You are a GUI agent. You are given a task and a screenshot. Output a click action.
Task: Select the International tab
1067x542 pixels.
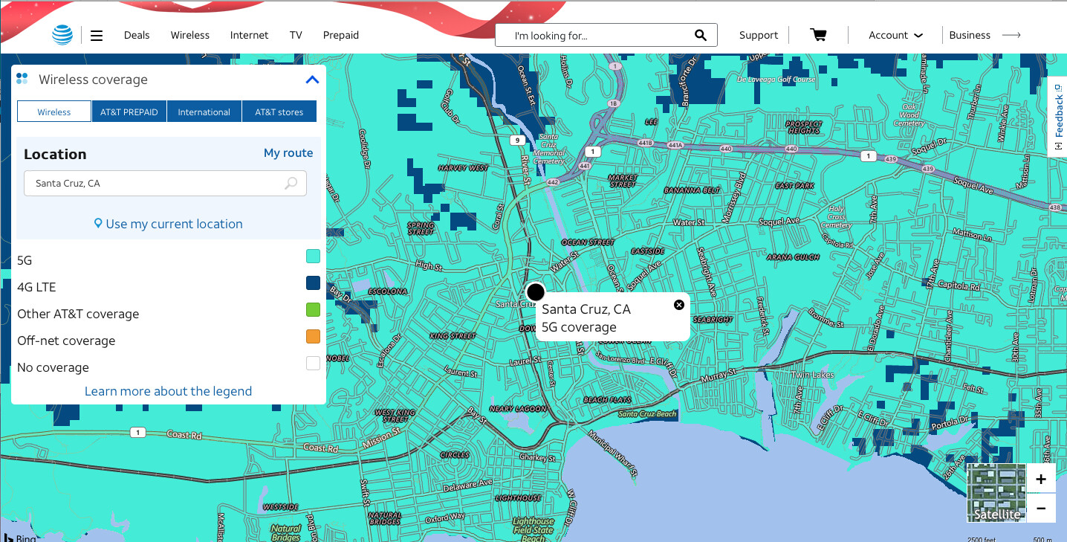[204, 112]
